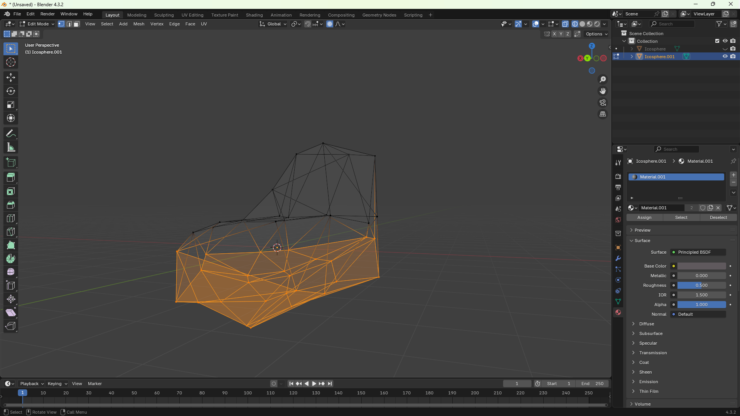The width and height of the screenshot is (740, 416).
Task: Enable face select mode
Action: pyautogui.click(x=77, y=24)
